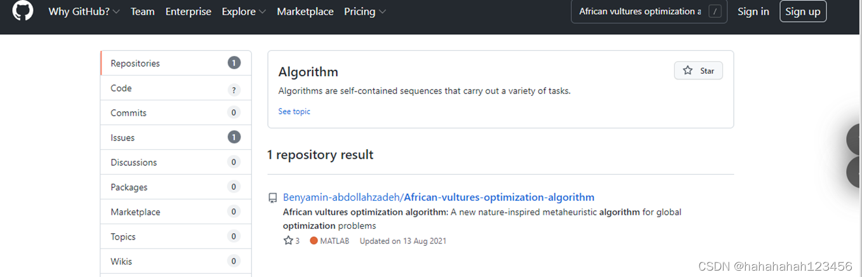Image resolution: width=862 pixels, height=277 pixels.
Task: Star the Algorithm topic
Action: pyautogui.click(x=698, y=71)
